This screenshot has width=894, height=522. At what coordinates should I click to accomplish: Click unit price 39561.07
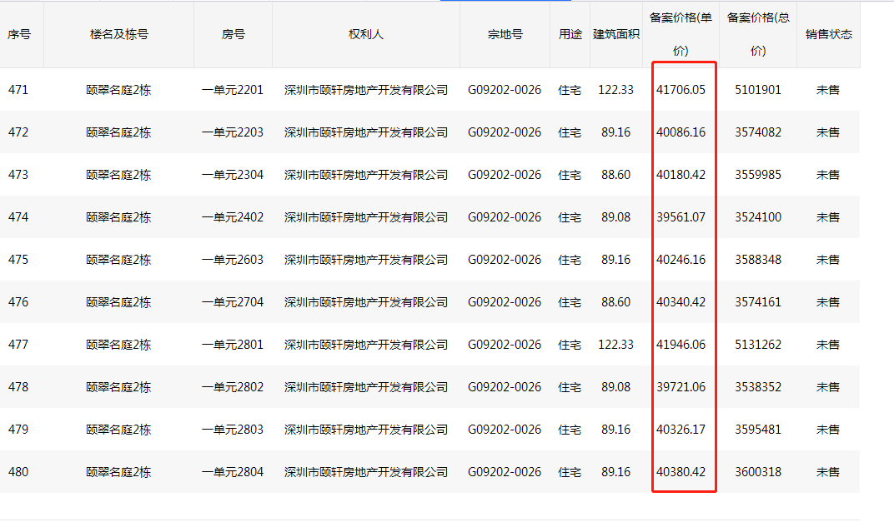click(x=681, y=217)
